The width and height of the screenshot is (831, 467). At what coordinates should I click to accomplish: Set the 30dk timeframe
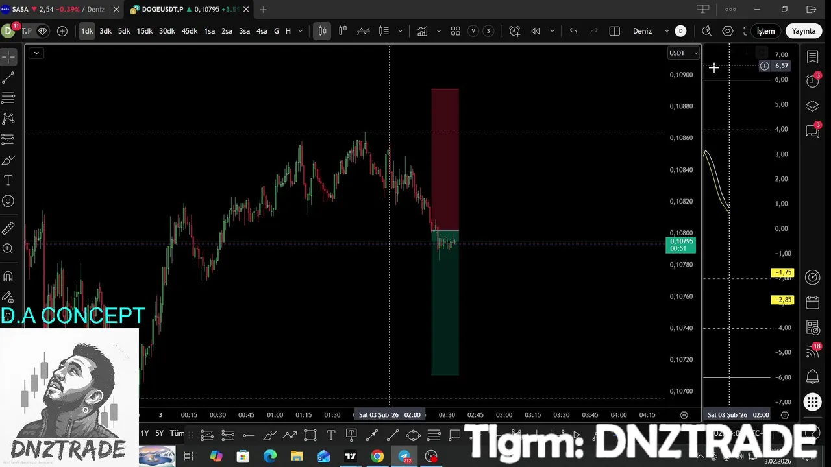pyautogui.click(x=167, y=31)
